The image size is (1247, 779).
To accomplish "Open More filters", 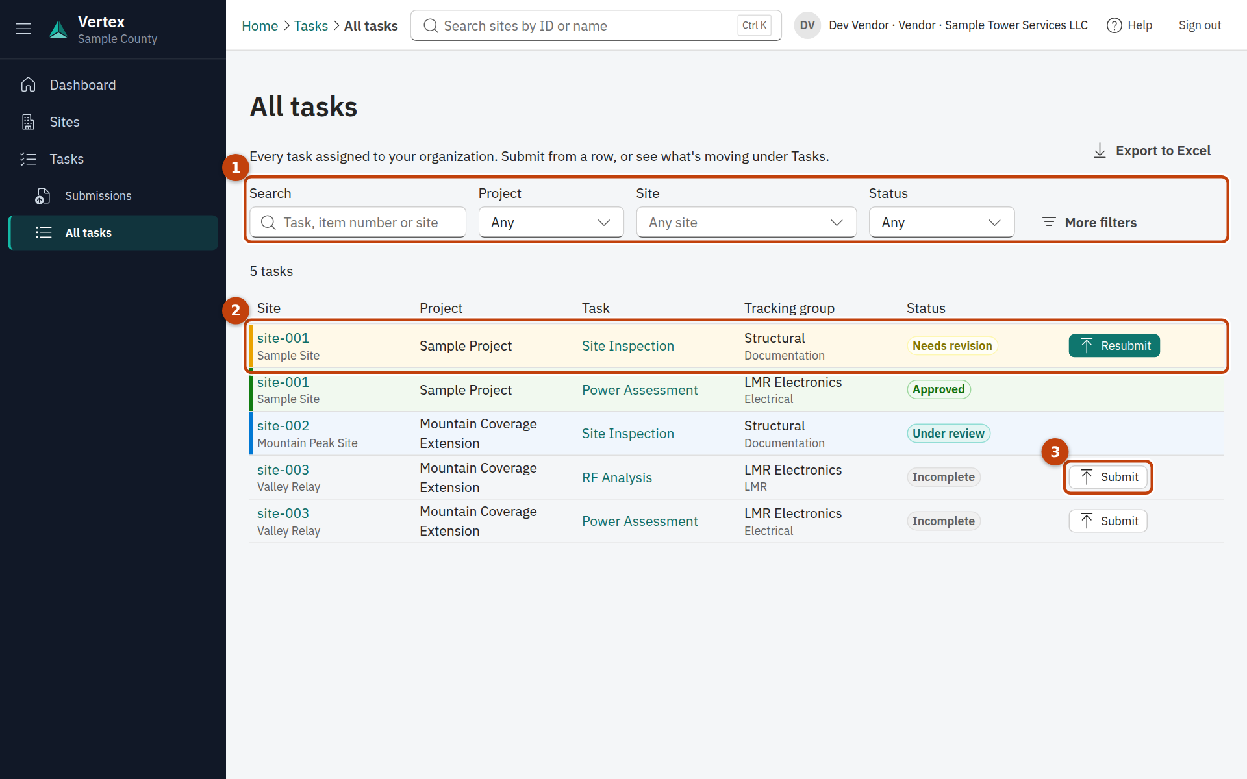I will (1089, 222).
